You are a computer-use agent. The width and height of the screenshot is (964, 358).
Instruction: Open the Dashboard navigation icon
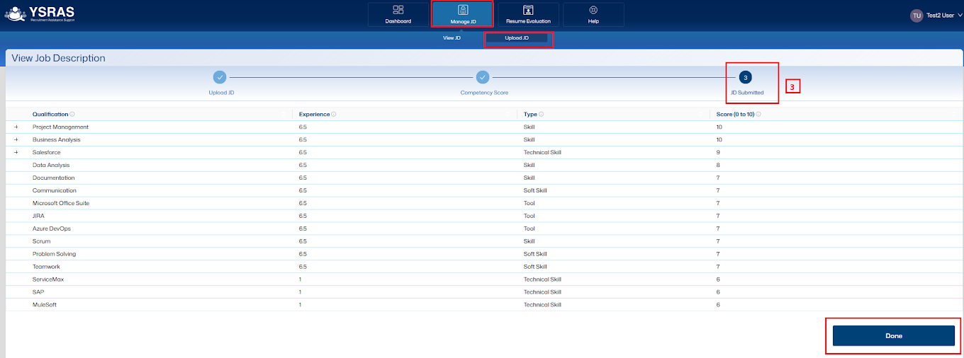[398, 10]
